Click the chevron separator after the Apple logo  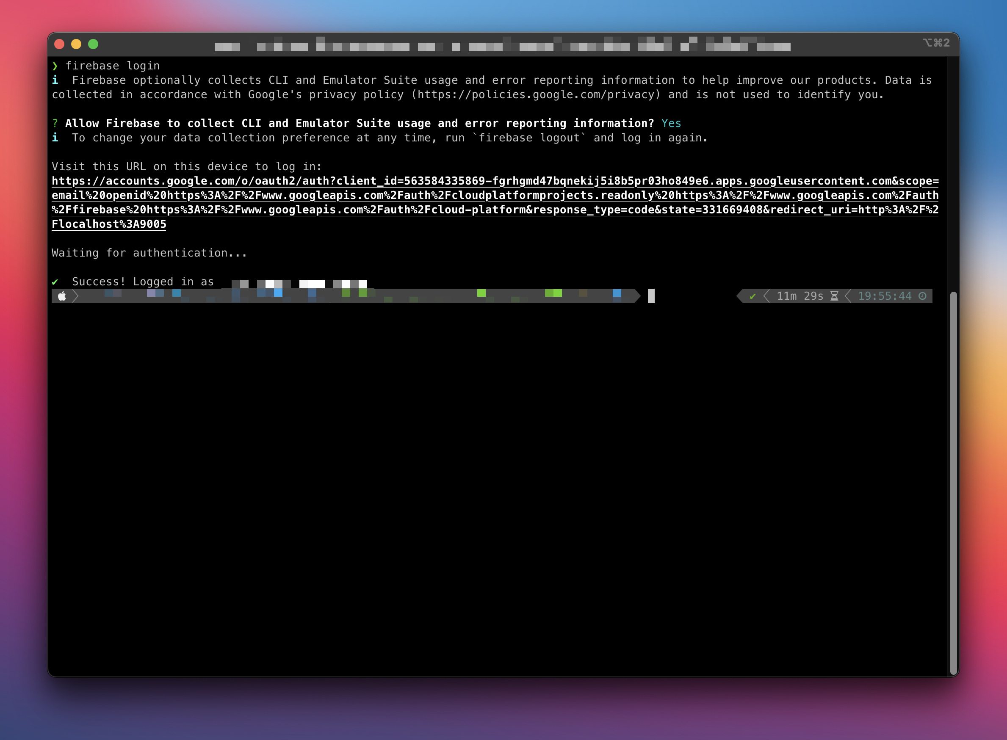click(75, 295)
